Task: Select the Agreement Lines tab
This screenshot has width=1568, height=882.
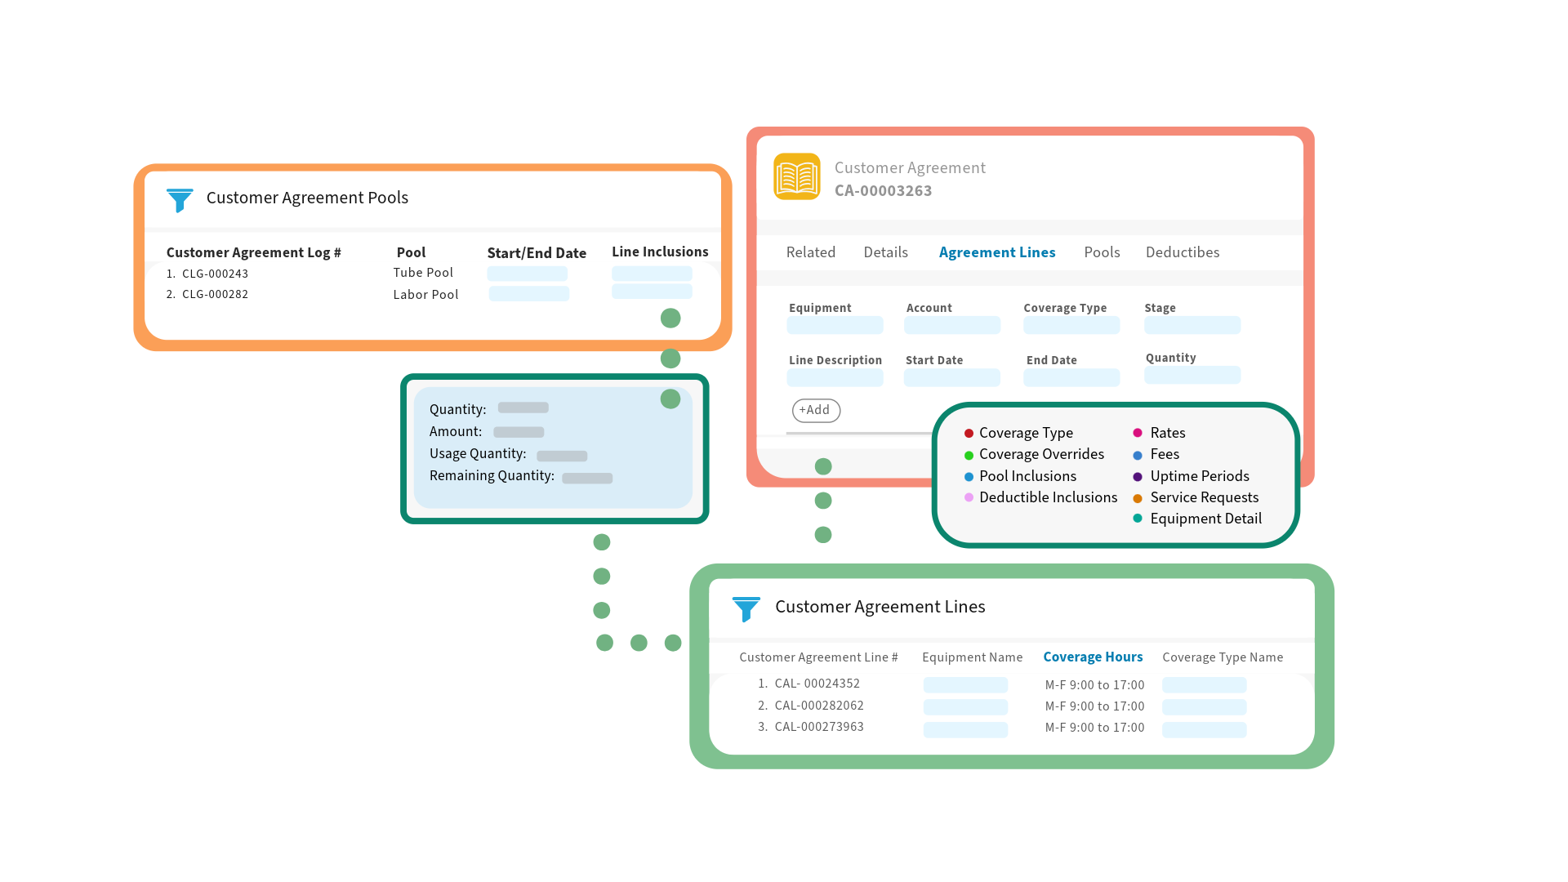Action: pos(997,252)
